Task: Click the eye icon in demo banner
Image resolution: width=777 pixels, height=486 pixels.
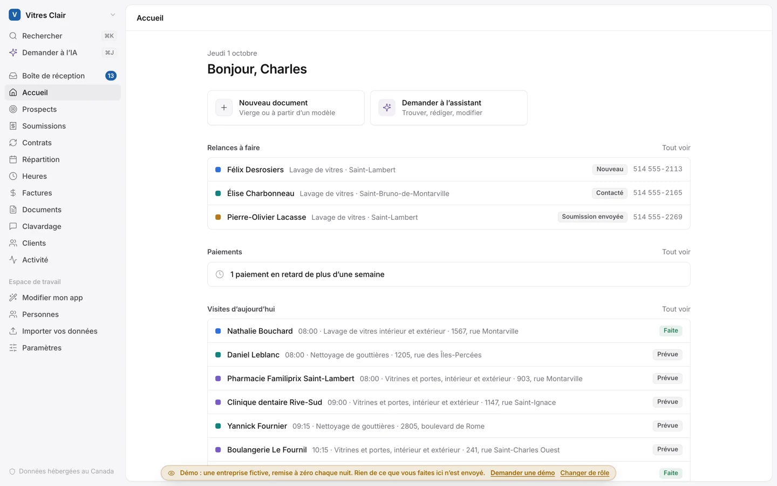Action: click(172, 473)
